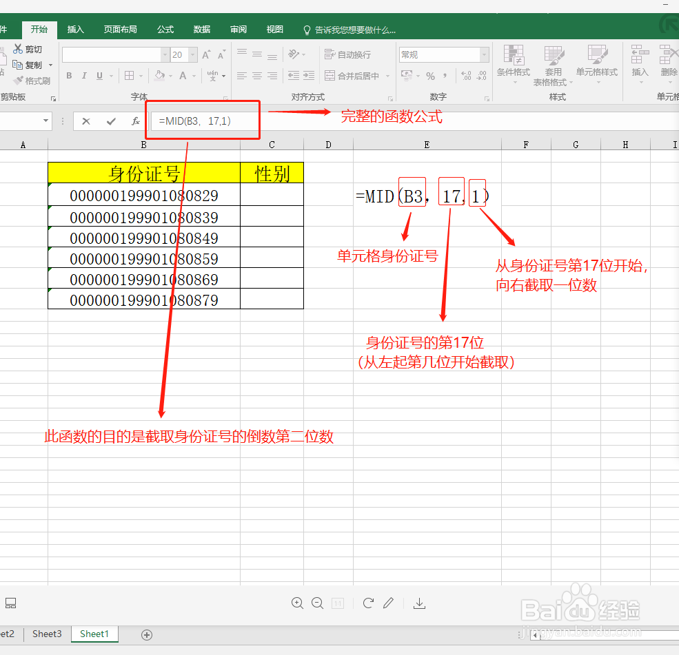Image resolution: width=679 pixels, height=655 pixels.
Task: Switch to the Sheet3 worksheet tab
Action: click(47, 634)
